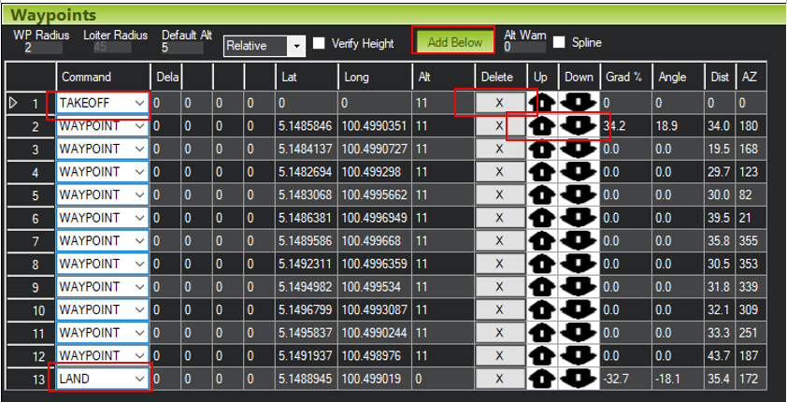The image size is (787, 402).
Task: Click the Alt Warn input field
Action: click(525, 47)
